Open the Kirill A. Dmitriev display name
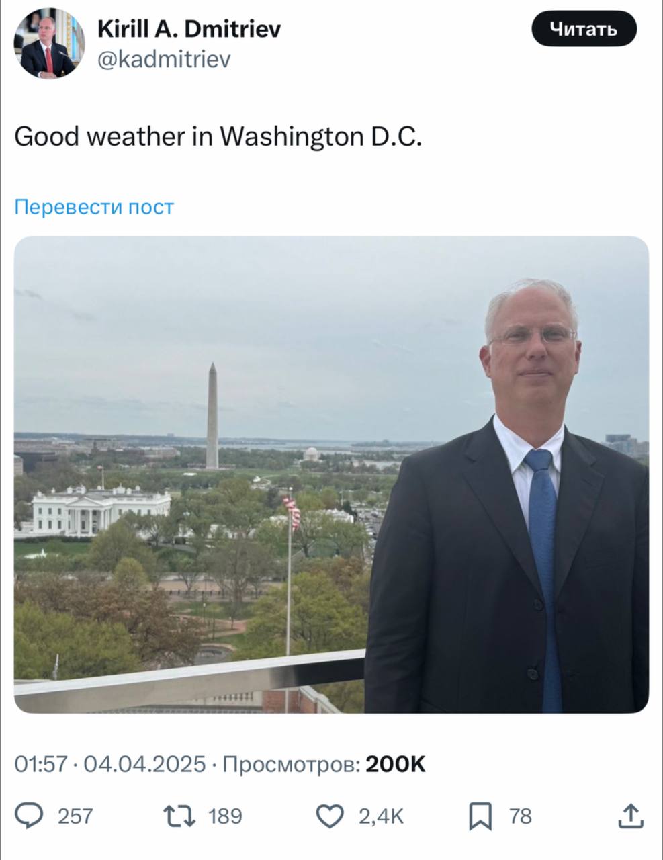This screenshot has width=663, height=860. point(189,29)
